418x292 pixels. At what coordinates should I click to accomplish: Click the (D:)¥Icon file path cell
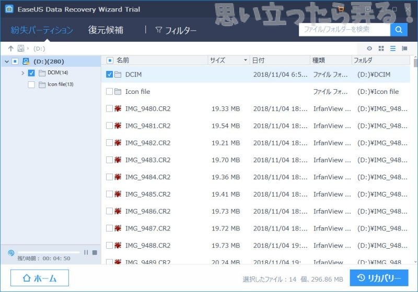(x=378, y=91)
